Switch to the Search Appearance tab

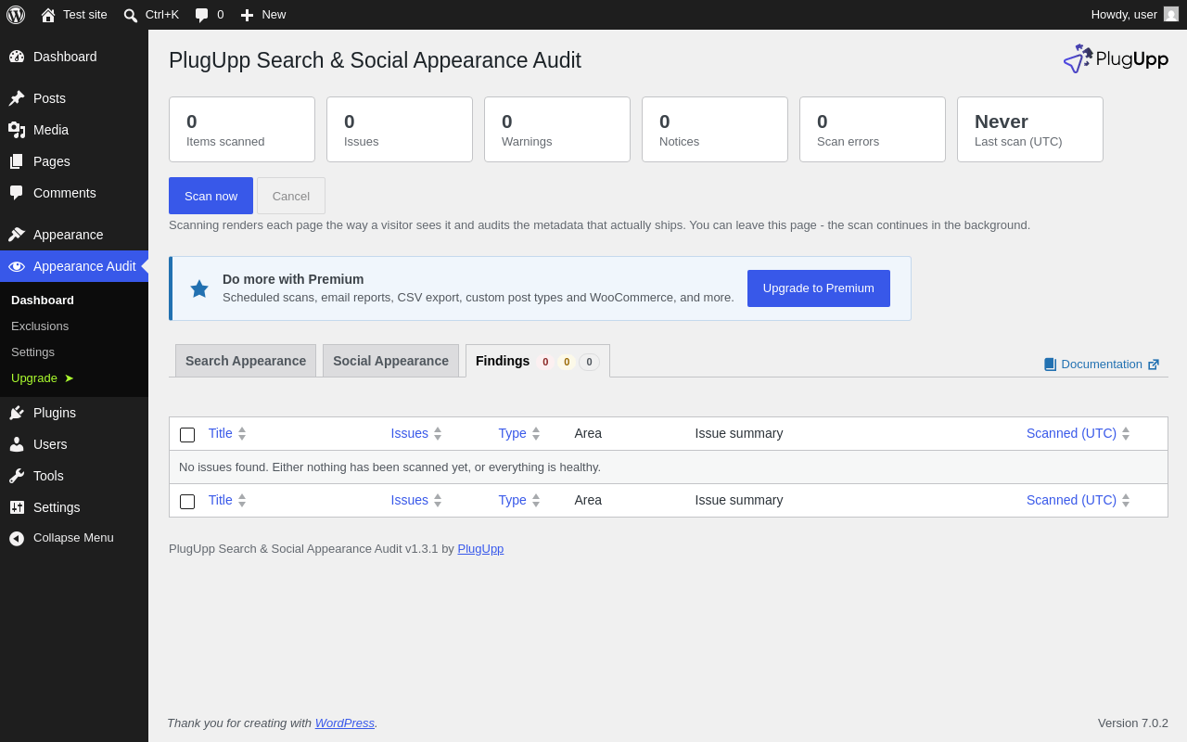(x=246, y=361)
